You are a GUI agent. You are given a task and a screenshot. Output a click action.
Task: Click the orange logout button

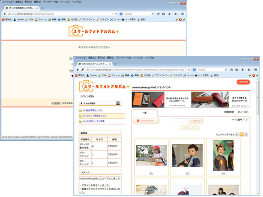click(x=244, y=82)
